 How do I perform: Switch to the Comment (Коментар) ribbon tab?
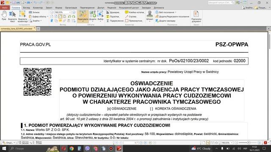tap(38, 8)
